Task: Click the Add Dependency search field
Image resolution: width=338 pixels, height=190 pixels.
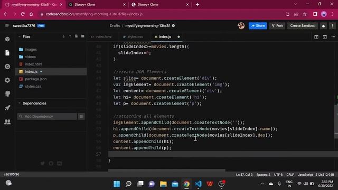Action: [47, 116]
